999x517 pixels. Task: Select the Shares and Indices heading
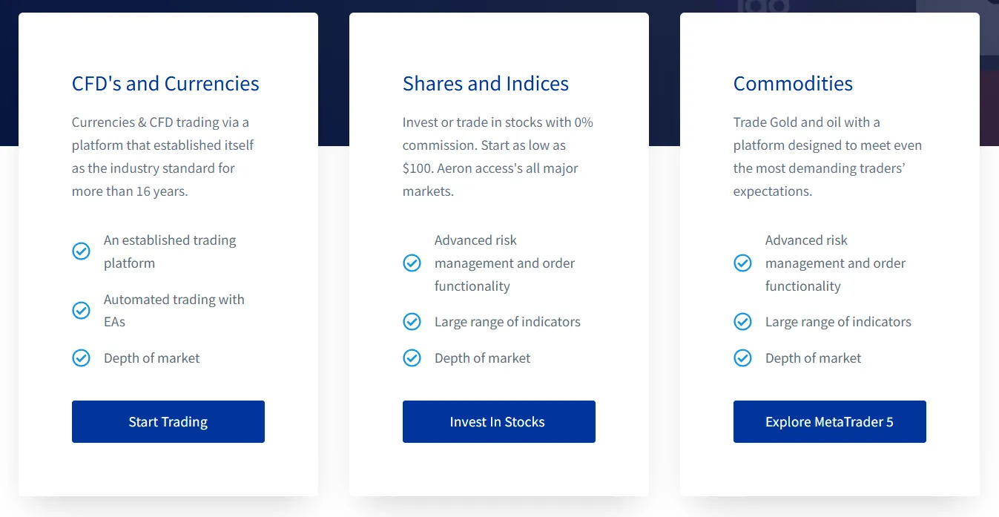[486, 84]
